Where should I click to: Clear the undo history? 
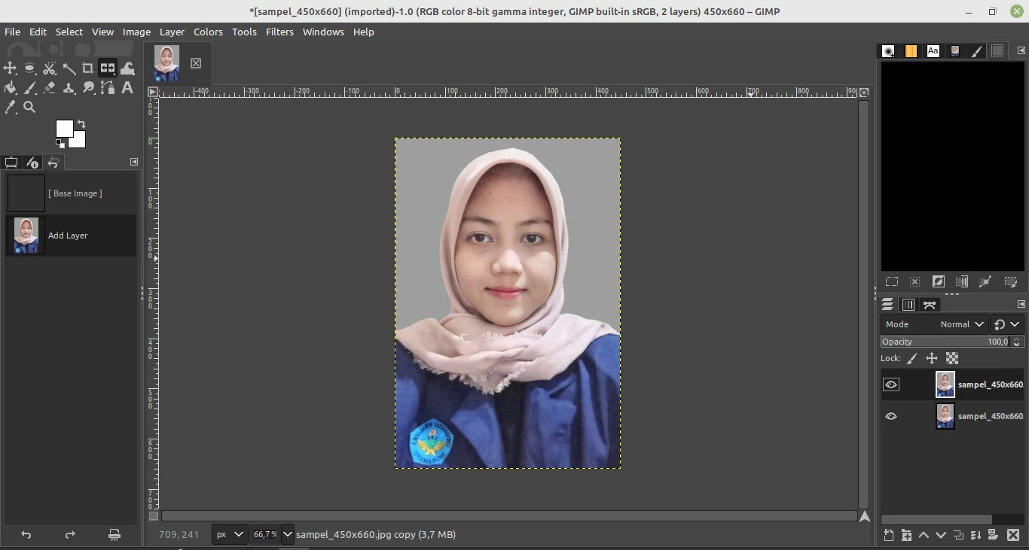[115, 535]
